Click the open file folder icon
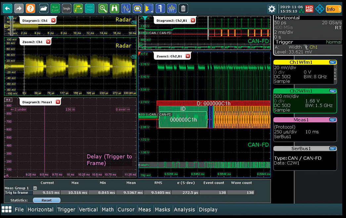Screen dimensions: 346x218 click(44, 9)
